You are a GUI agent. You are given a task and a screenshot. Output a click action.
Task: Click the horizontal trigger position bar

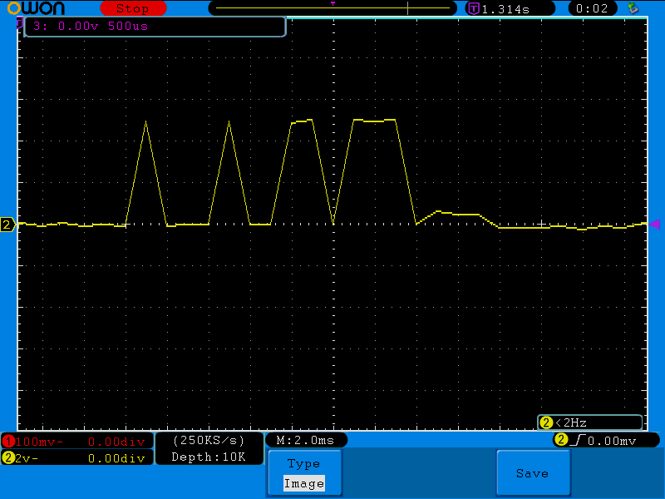pos(332,8)
